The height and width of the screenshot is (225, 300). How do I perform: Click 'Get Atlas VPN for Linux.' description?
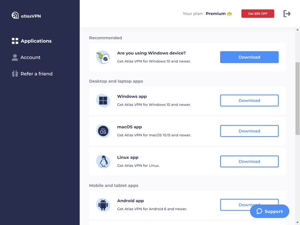pyautogui.click(x=138, y=165)
